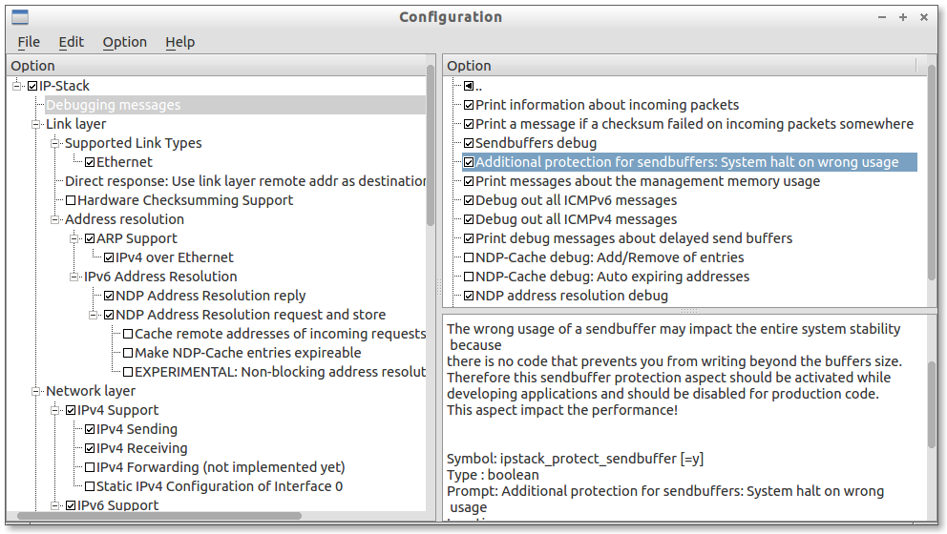Viewport: 947px width, 534px height.
Task: Click the 'Type : boolean' line
Action: [493, 475]
